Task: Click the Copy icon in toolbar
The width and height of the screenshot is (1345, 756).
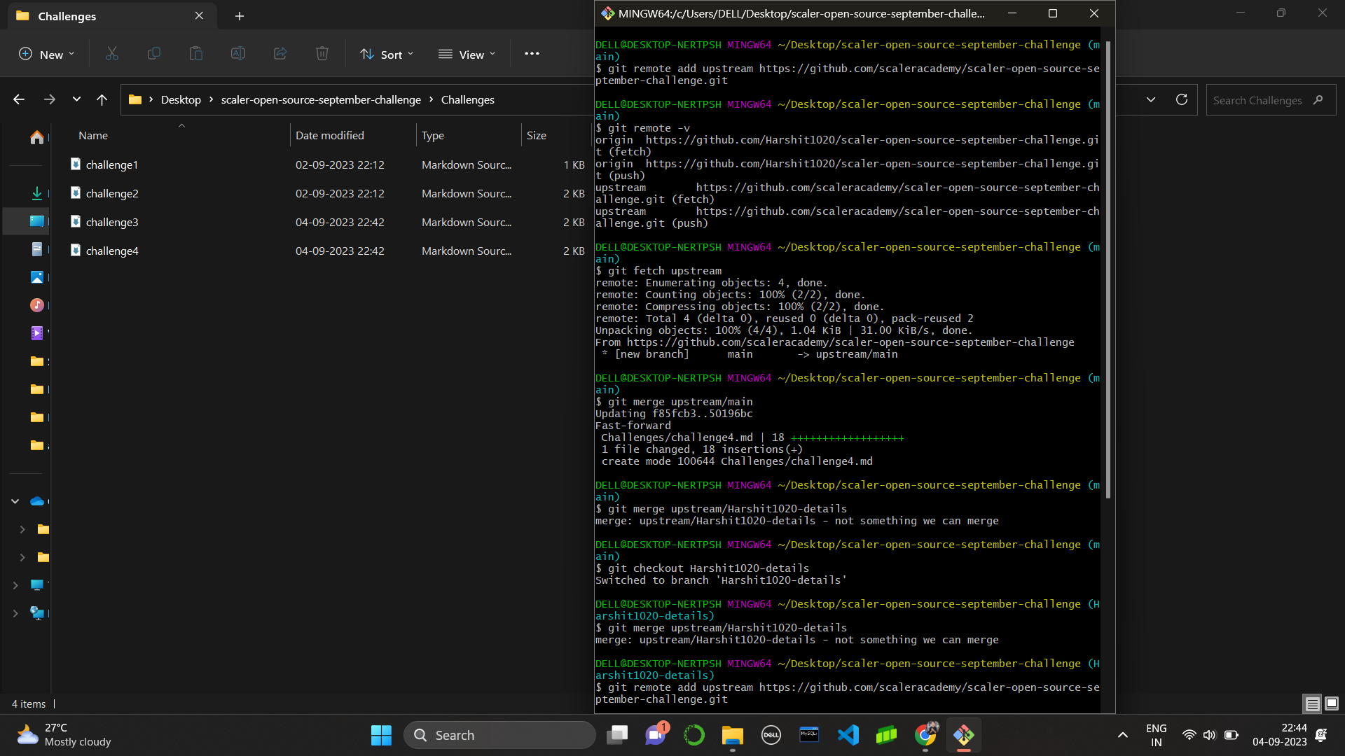Action: tap(154, 54)
